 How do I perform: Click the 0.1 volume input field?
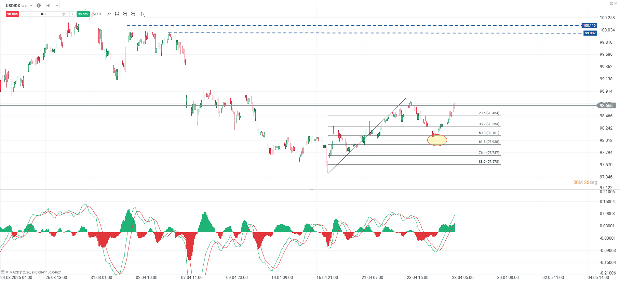click(x=43, y=14)
